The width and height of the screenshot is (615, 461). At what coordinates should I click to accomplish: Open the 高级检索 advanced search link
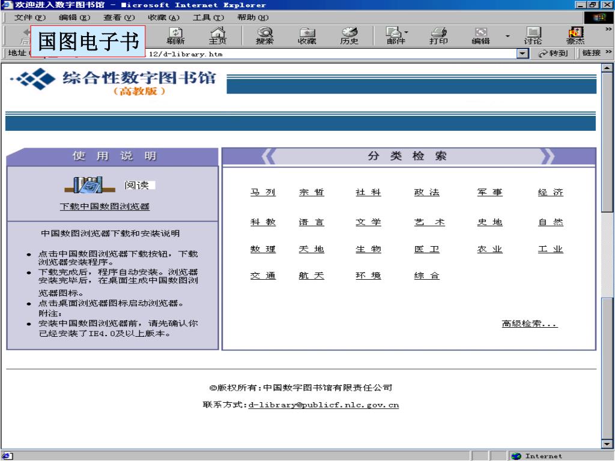tap(530, 324)
